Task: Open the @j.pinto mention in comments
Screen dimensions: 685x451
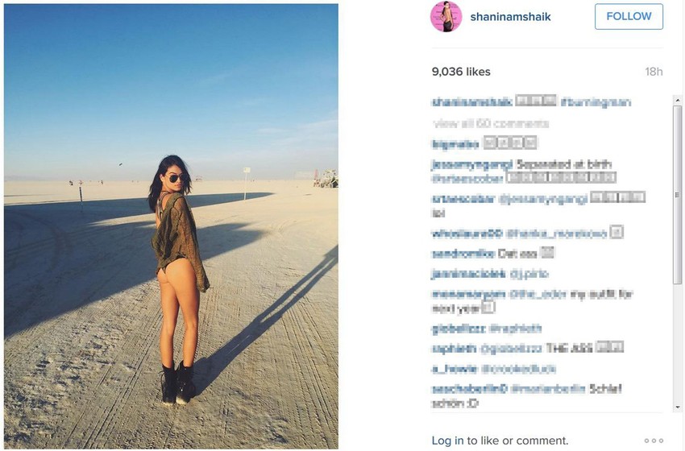Action: point(529,274)
